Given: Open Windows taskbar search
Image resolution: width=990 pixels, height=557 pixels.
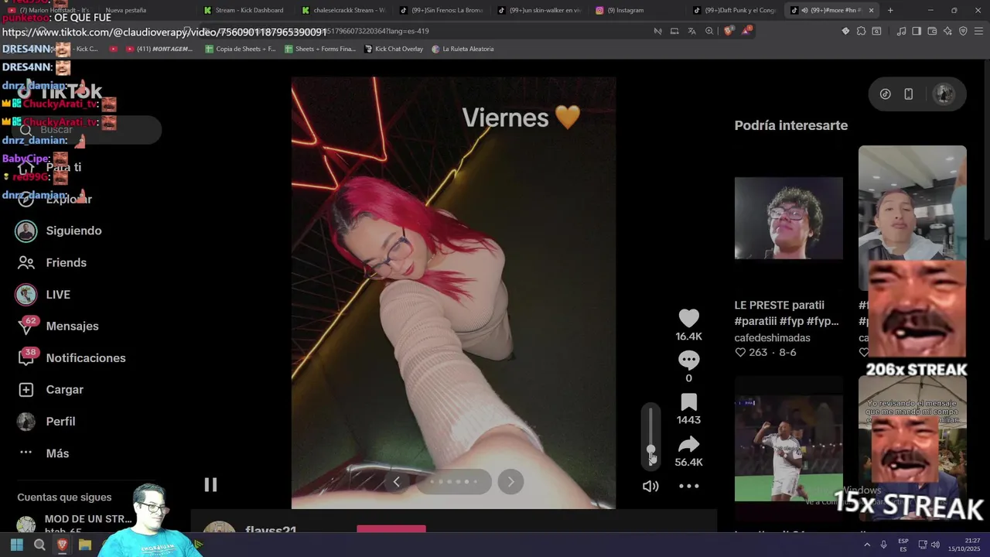Looking at the screenshot, I should click(x=39, y=545).
